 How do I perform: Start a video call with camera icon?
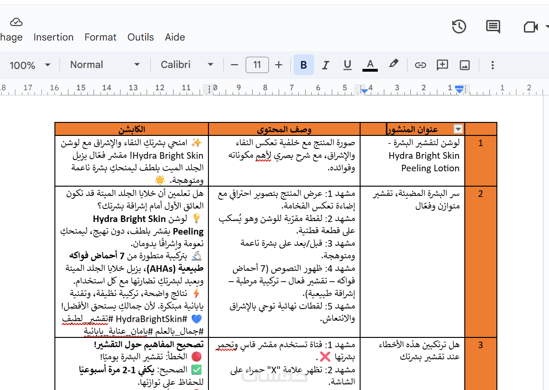pos(530,27)
